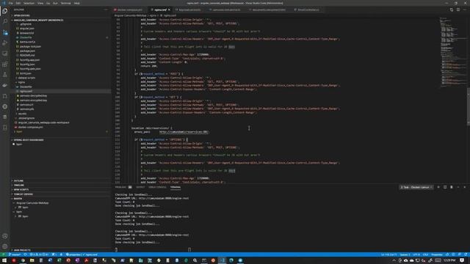Image resolution: width=470 pixels, height=264 pixels.
Task: Click the errors and warnings count in status bar
Action: pos(39,254)
